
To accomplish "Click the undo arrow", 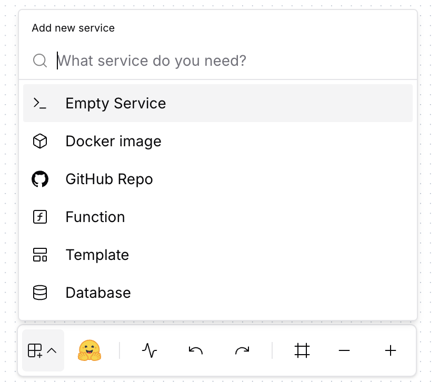I will pos(195,350).
